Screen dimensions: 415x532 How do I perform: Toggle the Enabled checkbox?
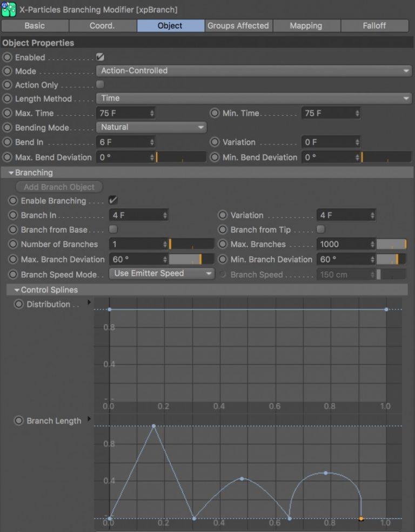click(100, 57)
